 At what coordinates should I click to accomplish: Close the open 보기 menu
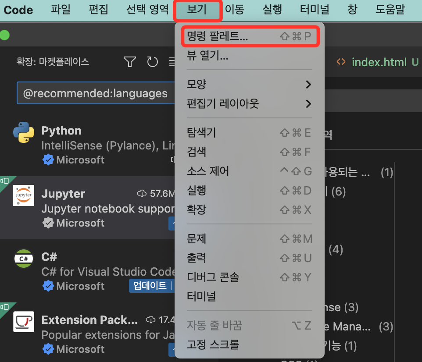pos(197,10)
